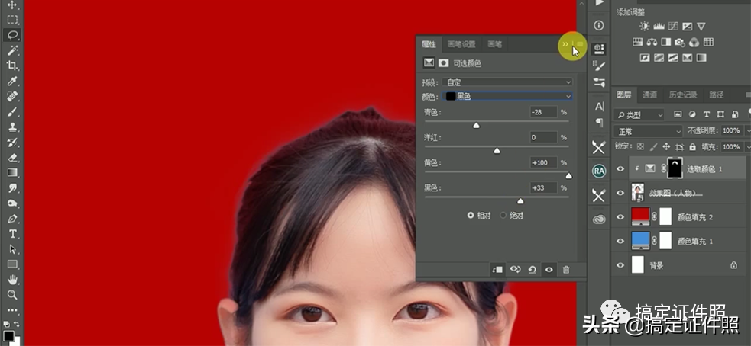Open the 填充 fill dropdown arrow

pyautogui.click(x=747, y=147)
